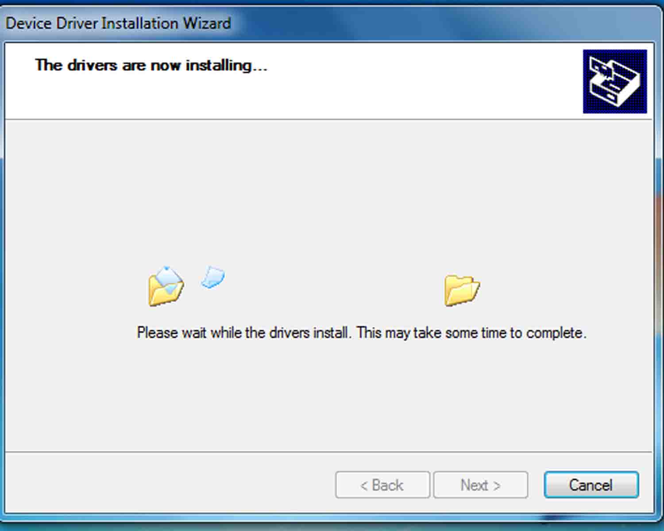Click the grayed-out Next button
This screenshot has width=664, height=531.
pyautogui.click(x=480, y=485)
